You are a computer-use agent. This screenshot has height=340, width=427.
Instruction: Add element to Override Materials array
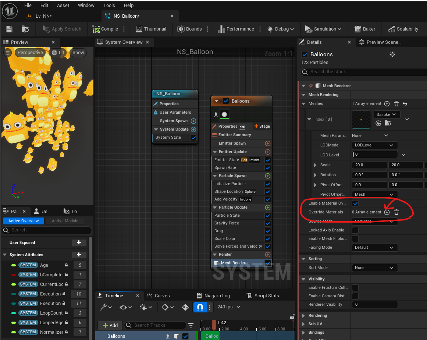387,212
